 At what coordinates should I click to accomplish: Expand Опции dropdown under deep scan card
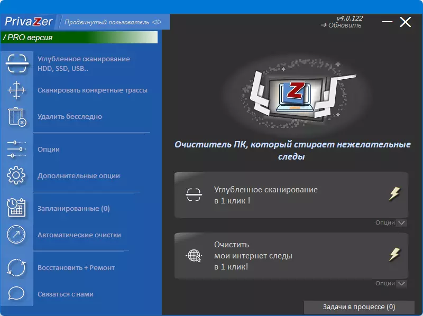pyautogui.click(x=390, y=222)
